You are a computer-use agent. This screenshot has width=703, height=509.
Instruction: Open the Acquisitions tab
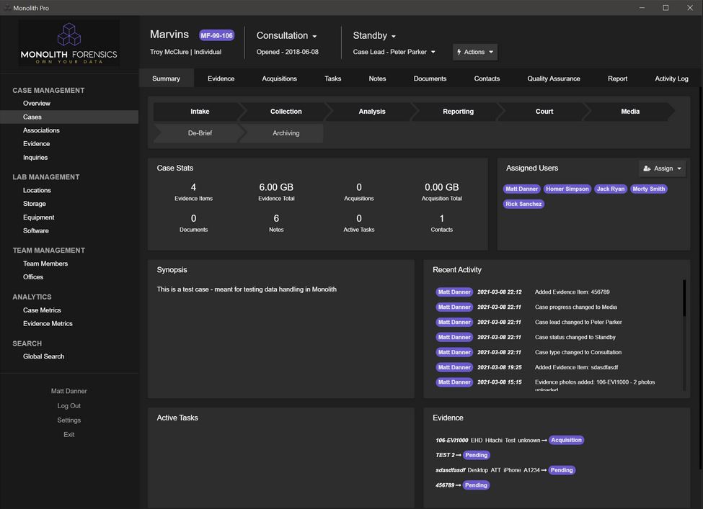[x=279, y=78]
